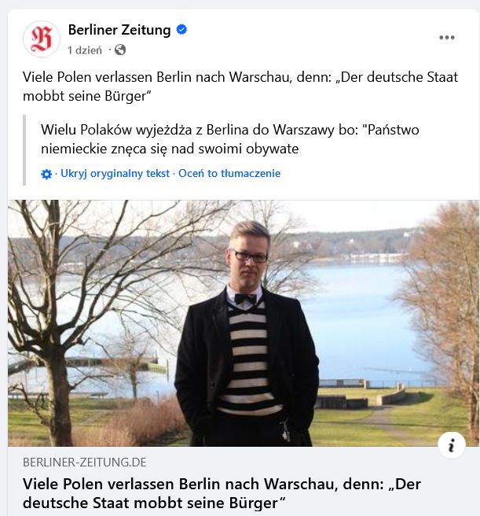
Task: Open the bold article headline link
Action: tap(222, 493)
